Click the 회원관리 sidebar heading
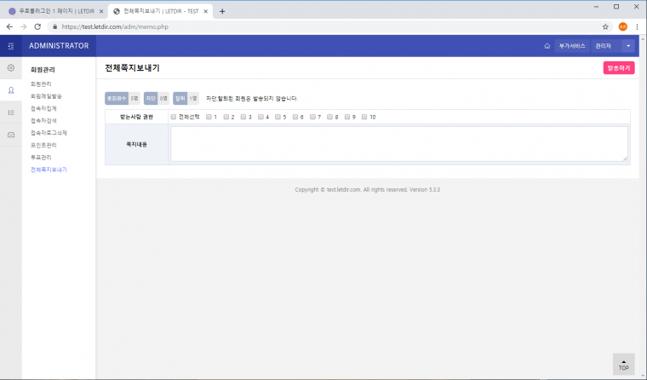The width and height of the screenshot is (647, 380). [x=43, y=69]
